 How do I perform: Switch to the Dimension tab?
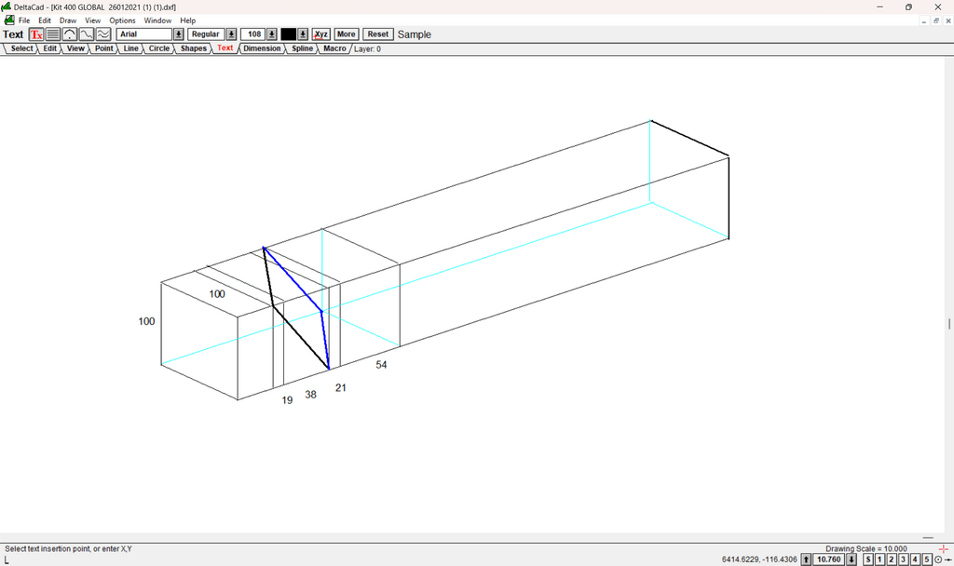[x=262, y=48]
